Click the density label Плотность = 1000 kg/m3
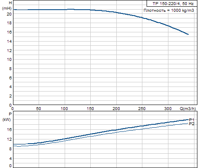The image size is (210, 168). pyautogui.click(x=169, y=10)
